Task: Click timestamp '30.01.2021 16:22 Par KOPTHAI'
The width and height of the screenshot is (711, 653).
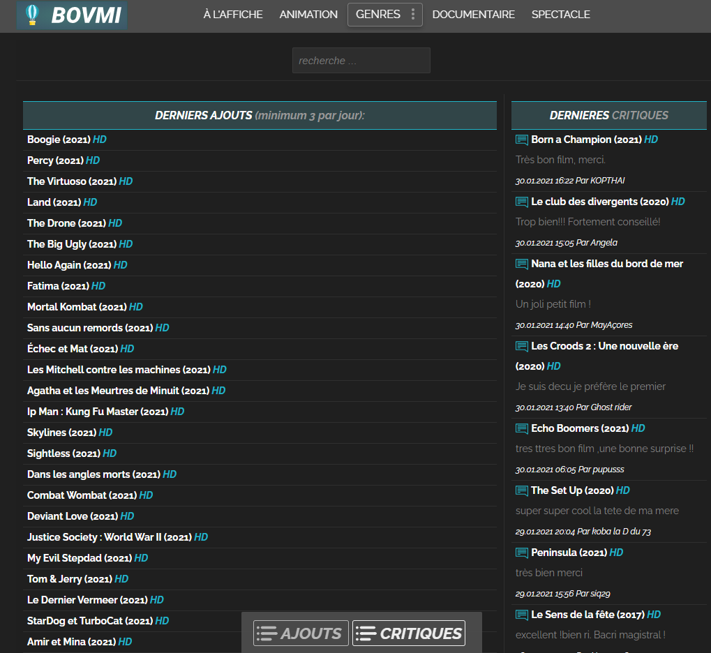Action: 570,181
